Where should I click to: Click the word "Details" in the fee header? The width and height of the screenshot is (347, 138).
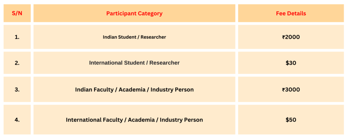297,13
